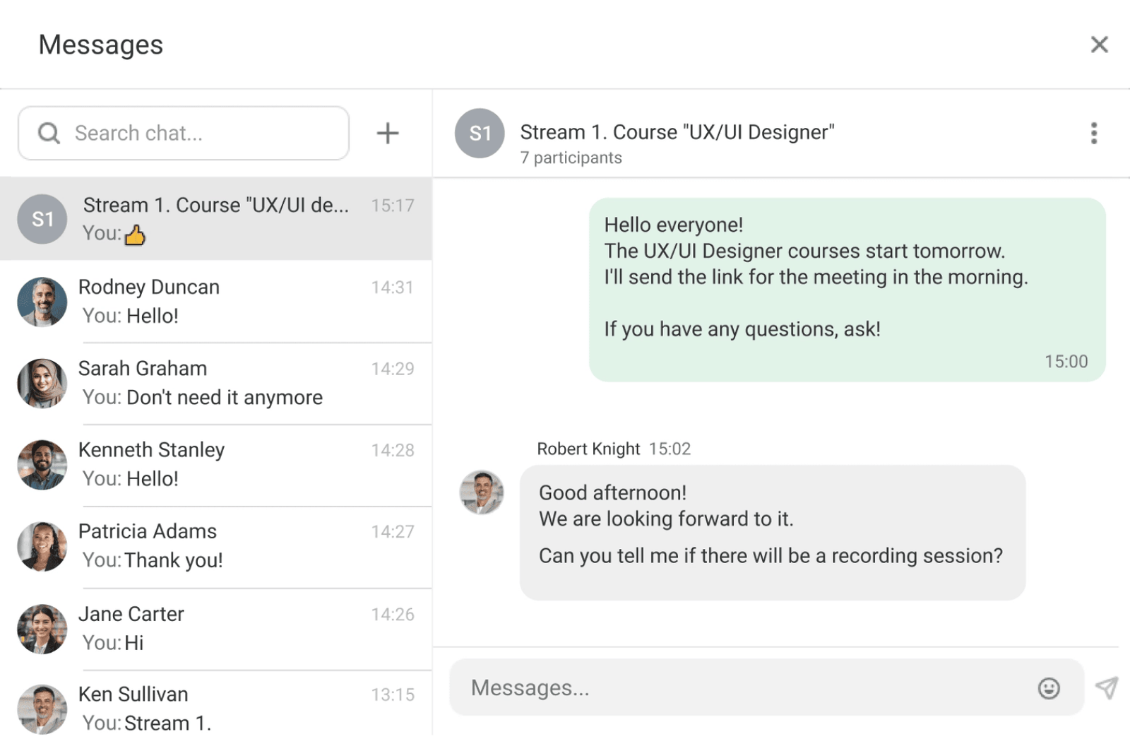Click the S1 group avatar in chat header
The height and width of the screenshot is (751, 1130).
click(x=480, y=134)
